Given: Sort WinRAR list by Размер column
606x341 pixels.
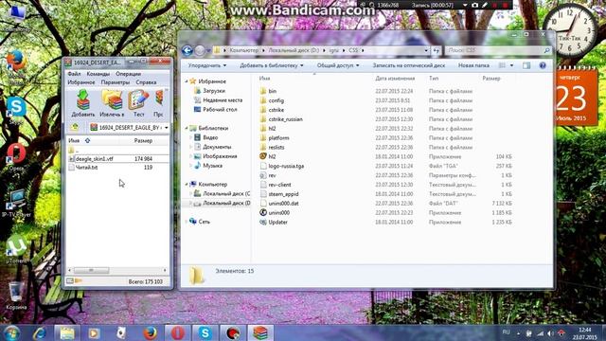Looking at the screenshot, I should point(143,141).
